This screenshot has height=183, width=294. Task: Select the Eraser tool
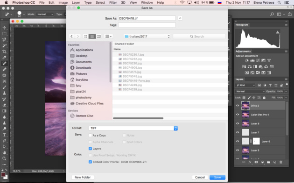point(4,105)
